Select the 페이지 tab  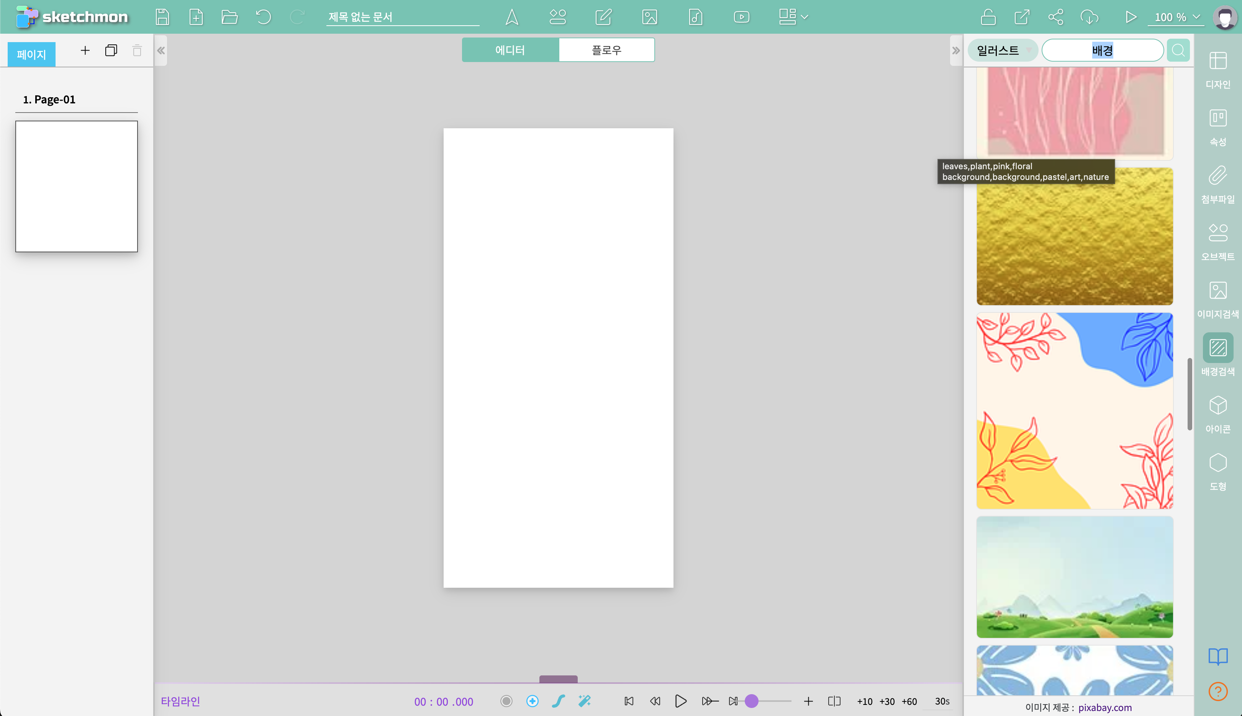coord(31,54)
